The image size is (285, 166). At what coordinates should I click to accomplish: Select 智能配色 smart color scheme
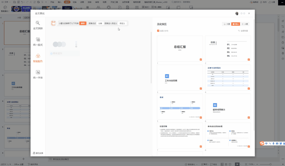38,58
